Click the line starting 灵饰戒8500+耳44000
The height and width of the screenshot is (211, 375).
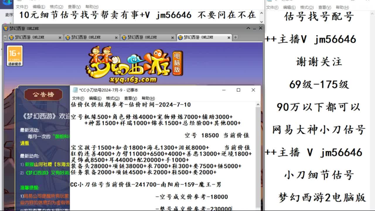[130, 160]
